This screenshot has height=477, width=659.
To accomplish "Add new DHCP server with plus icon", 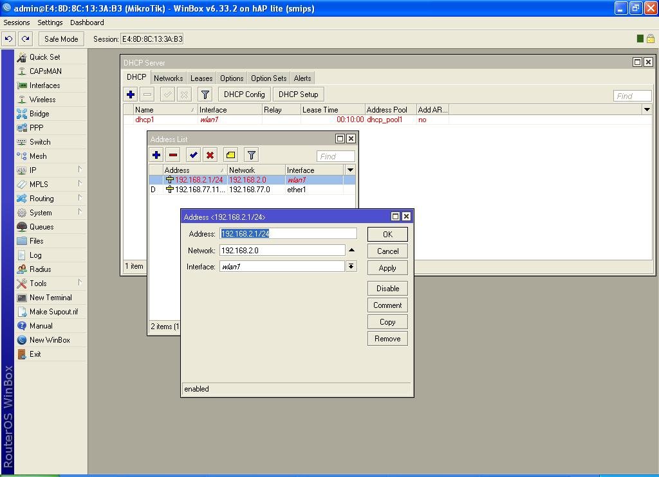I will point(131,94).
